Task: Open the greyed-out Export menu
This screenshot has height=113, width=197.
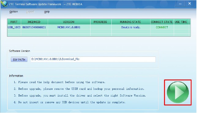Action: tap(30, 12)
